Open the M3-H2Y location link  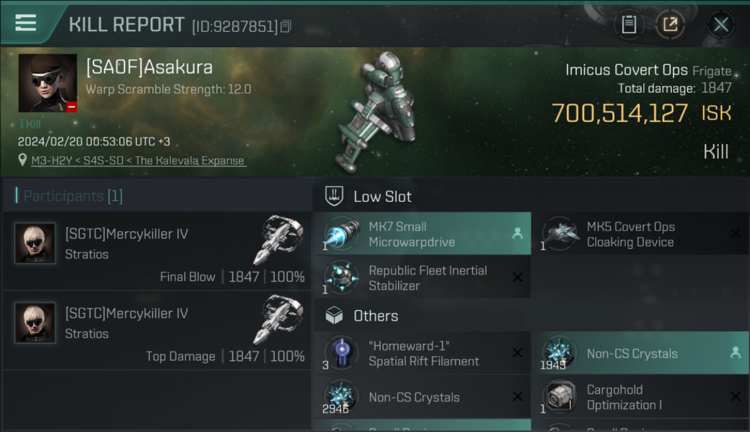point(138,161)
